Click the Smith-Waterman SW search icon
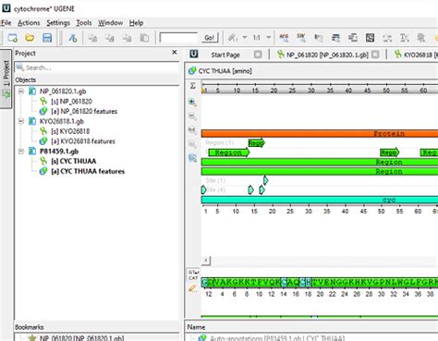Screen dimensions: 438x341 coord(301,38)
